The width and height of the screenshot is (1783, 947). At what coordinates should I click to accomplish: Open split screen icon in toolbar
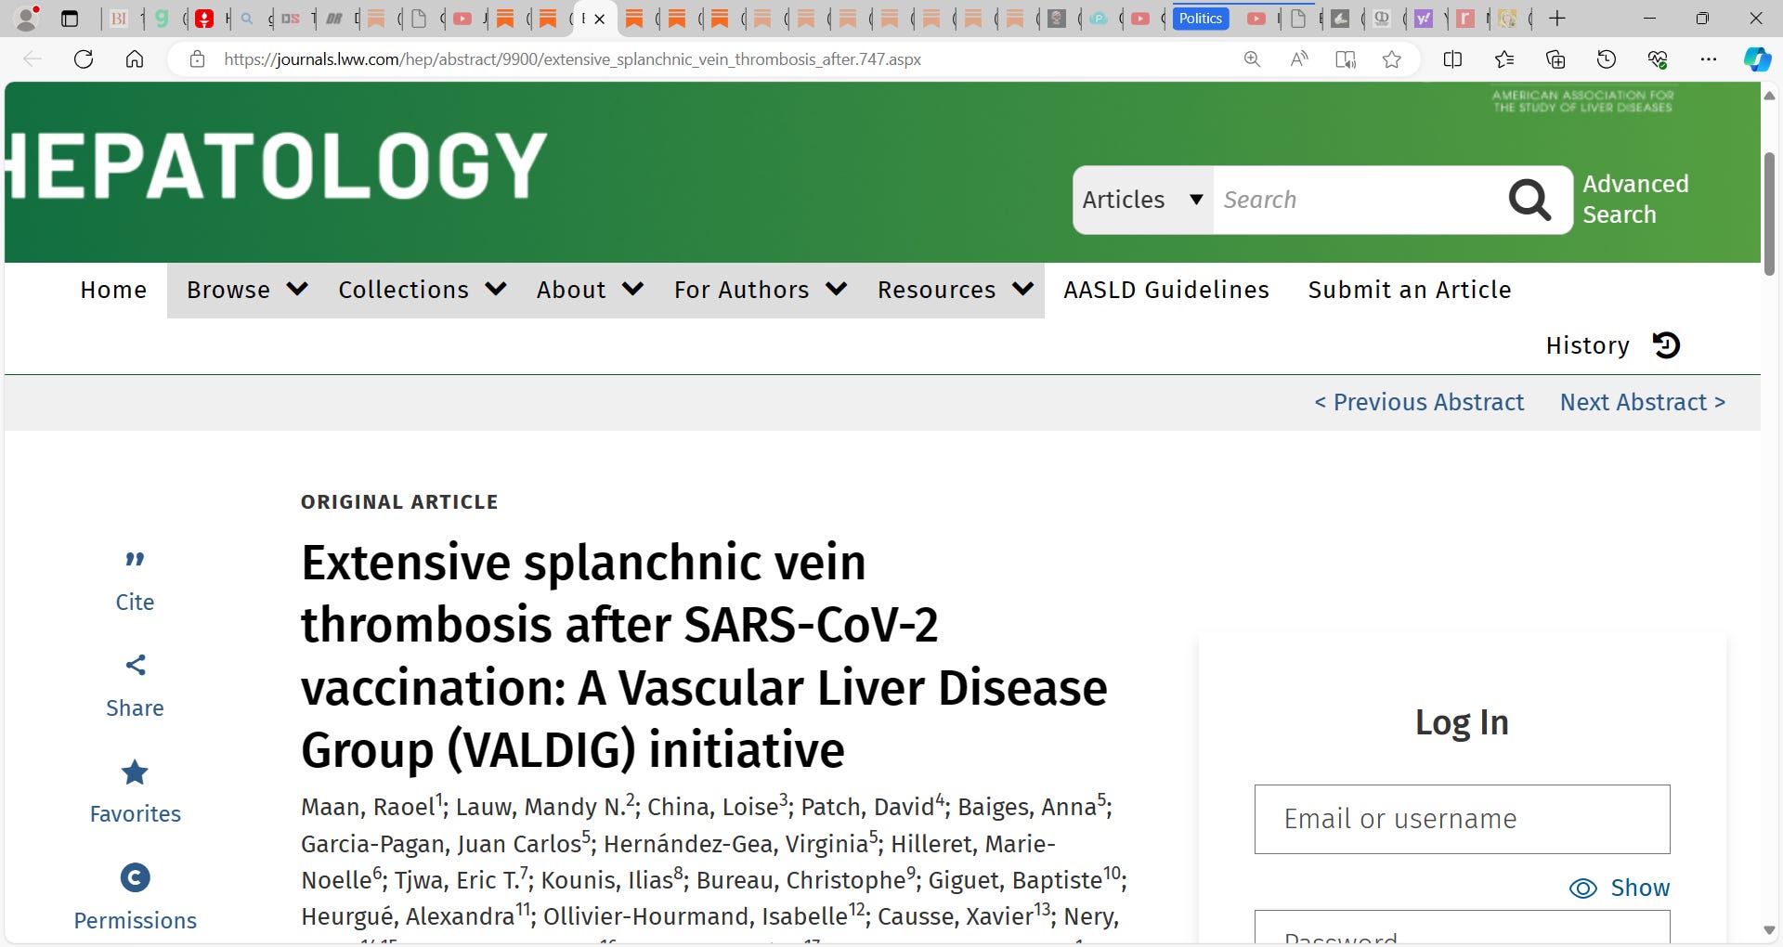(1452, 59)
